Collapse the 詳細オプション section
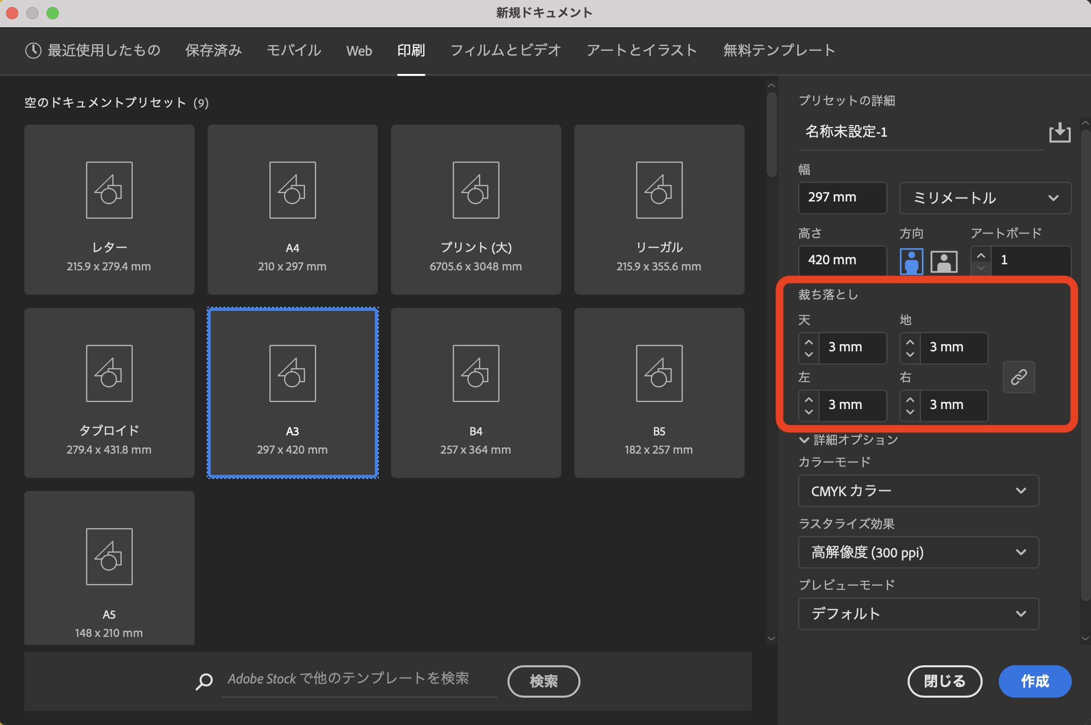The image size is (1091, 725). [804, 440]
